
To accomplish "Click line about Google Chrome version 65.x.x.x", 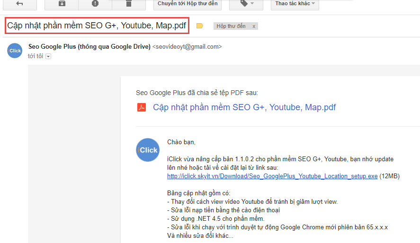I will click(x=277, y=227).
